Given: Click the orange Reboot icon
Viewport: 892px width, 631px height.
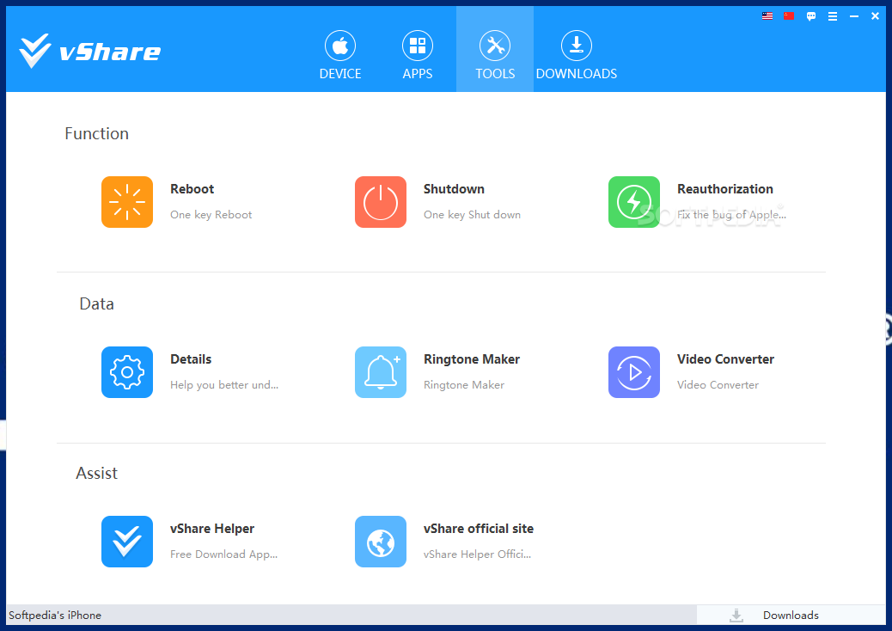Looking at the screenshot, I should pos(127,202).
